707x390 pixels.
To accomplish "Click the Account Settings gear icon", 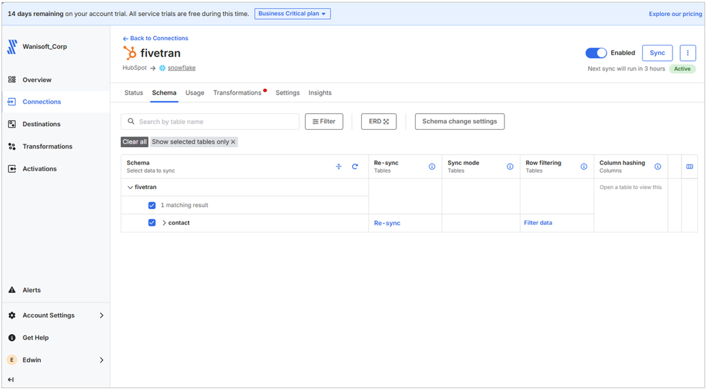I will click(12, 315).
